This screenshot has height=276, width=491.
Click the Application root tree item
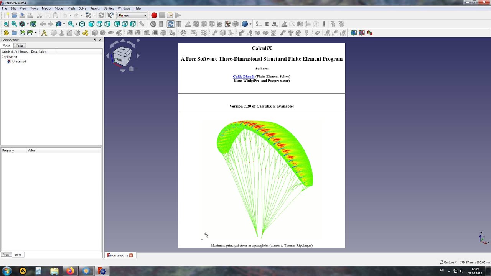(x=9, y=57)
